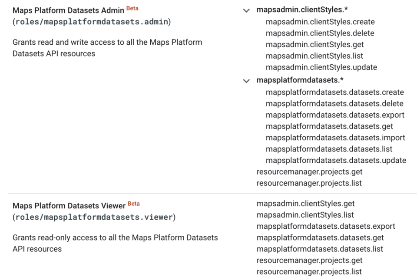Viewport: 417px width, 280px height.
Task: Click mapsplatformdatasets.datasets.import permission
Action: coord(335,138)
